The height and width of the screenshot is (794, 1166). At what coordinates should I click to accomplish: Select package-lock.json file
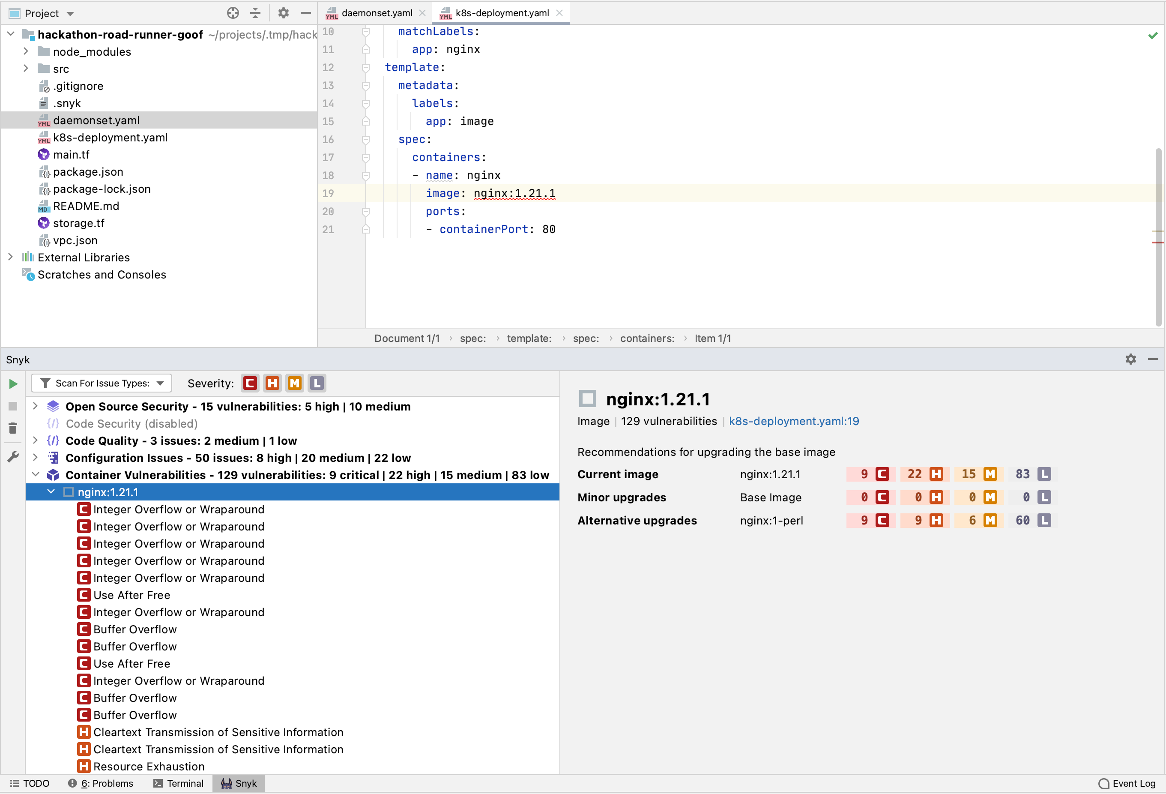[x=102, y=189]
